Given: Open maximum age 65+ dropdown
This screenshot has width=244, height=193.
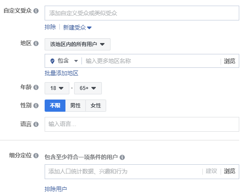Looking at the screenshot, I should click(x=88, y=88).
